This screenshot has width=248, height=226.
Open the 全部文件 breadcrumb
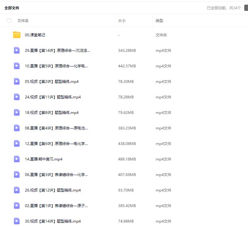point(12,8)
